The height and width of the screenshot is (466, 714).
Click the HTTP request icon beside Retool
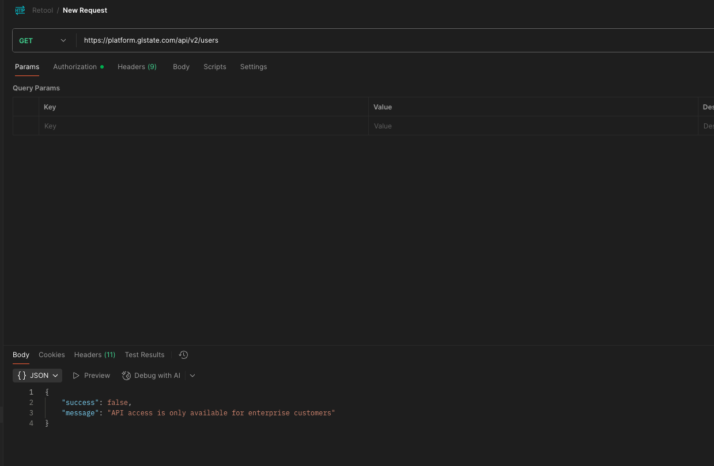[x=20, y=10]
